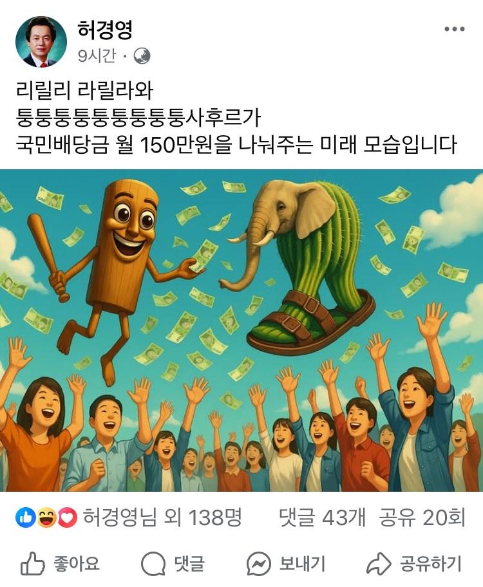This screenshot has width=483, height=587.
Task: Click the blue like reaction icon
Action: point(25,517)
